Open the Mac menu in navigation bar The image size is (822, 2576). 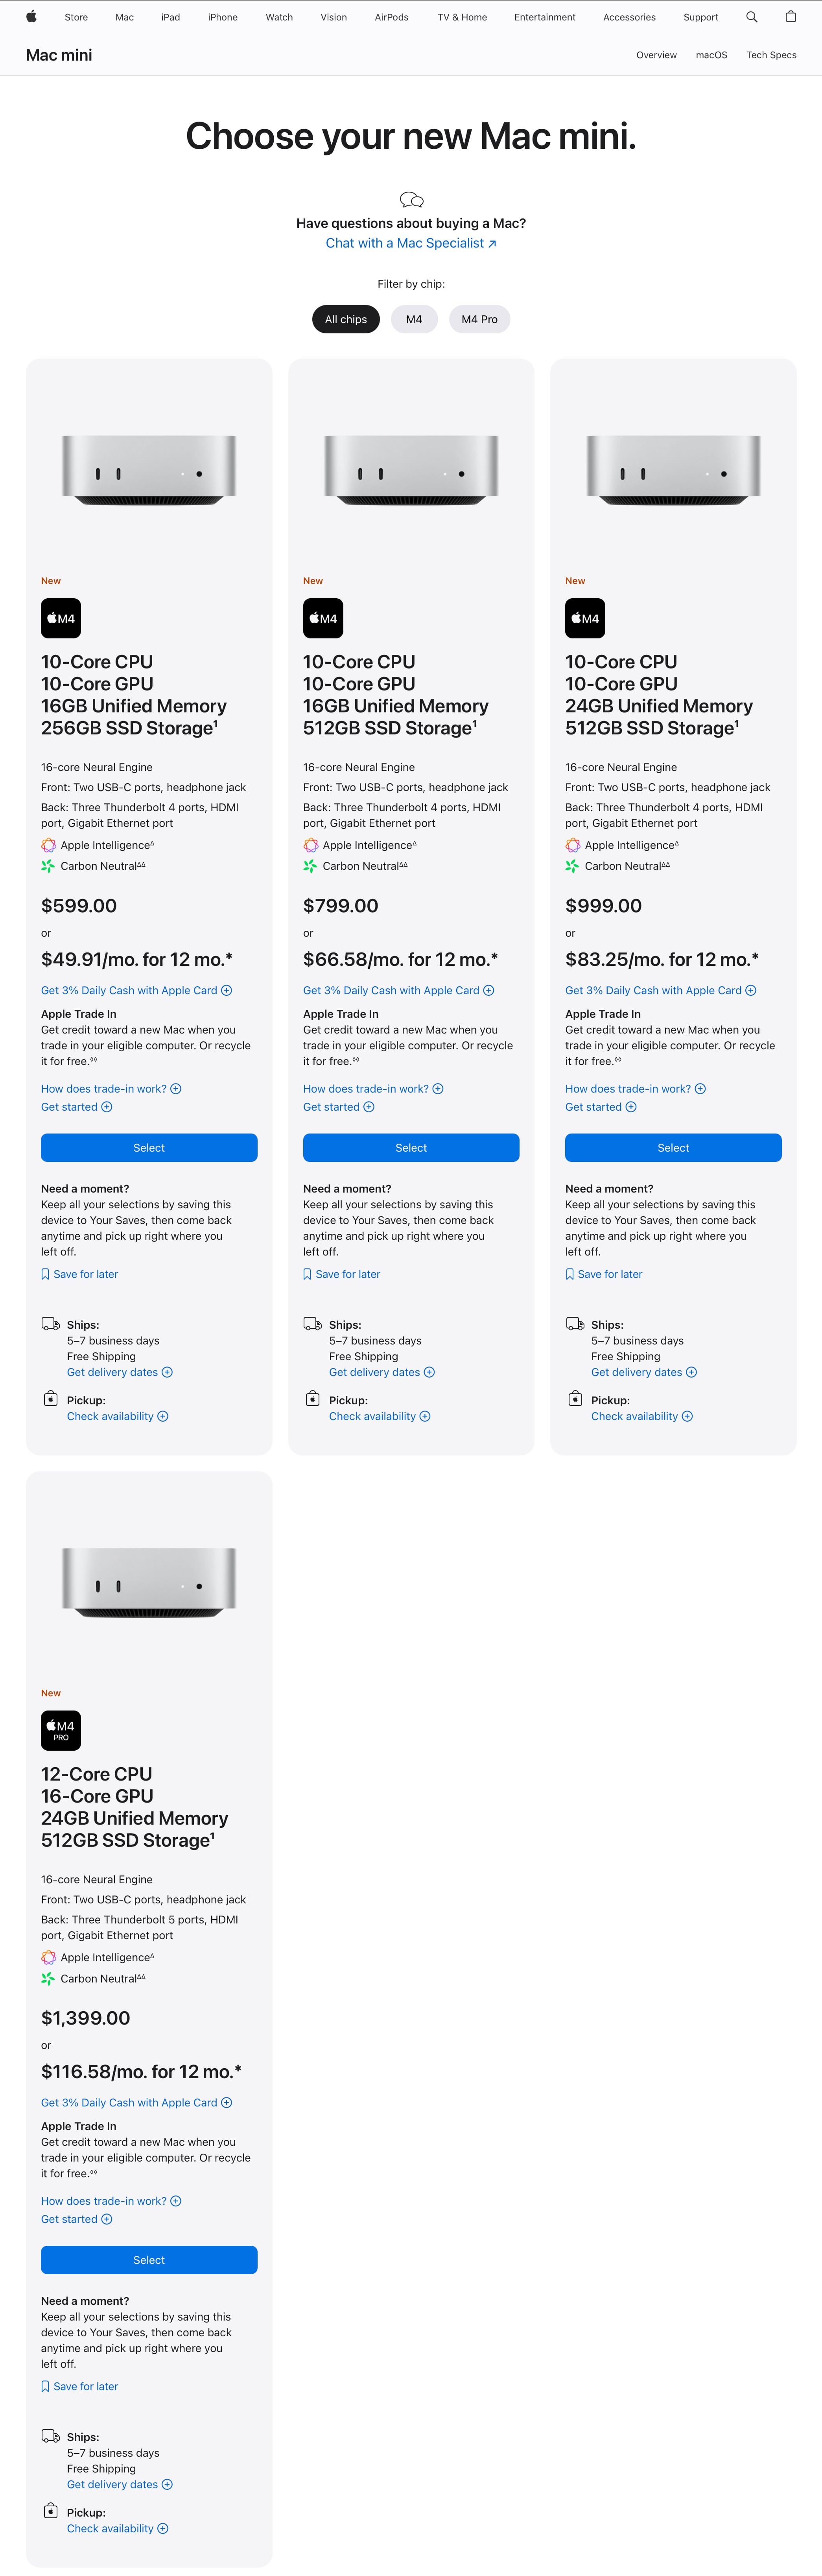[125, 17]
